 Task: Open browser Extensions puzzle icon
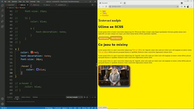[x=185, y=7]
